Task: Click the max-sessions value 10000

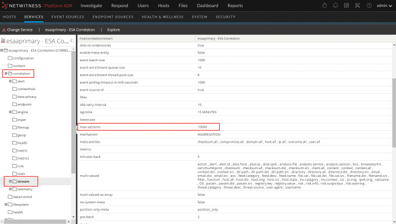Action: 202,127
